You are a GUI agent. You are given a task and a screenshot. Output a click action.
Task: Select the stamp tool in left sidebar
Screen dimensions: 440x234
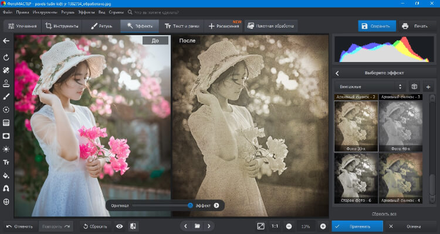click(6, 83)
